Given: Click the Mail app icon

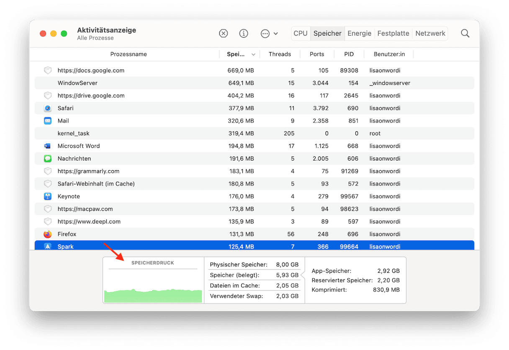Looking at the screenshot, I should tap(48, 121).
